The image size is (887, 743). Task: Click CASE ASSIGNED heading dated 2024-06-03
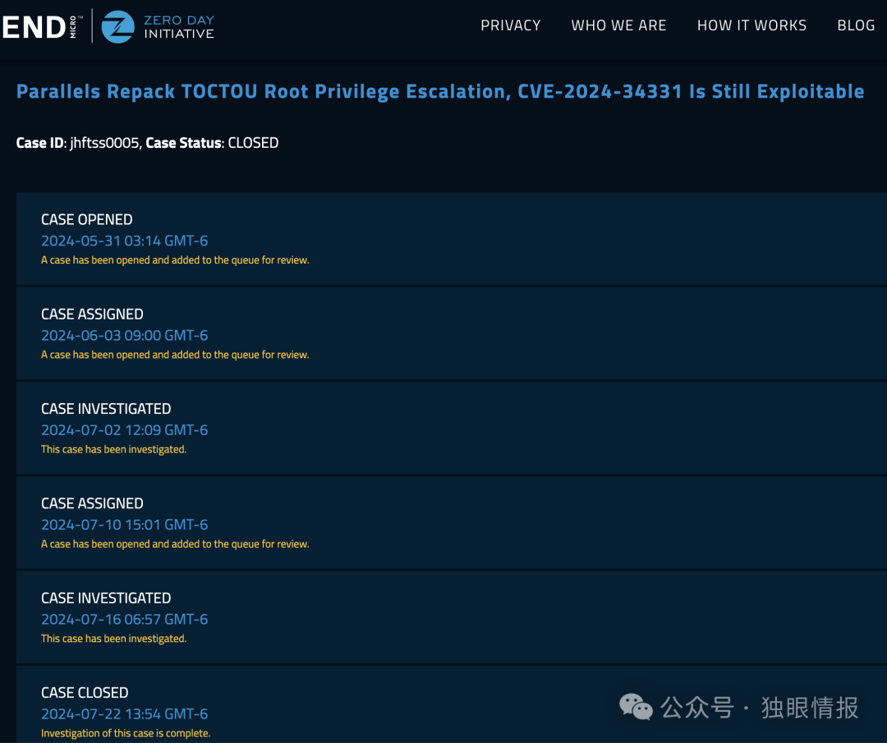point(92,314)
